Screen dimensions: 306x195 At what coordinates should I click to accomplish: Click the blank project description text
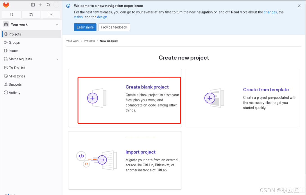point(152,103)
